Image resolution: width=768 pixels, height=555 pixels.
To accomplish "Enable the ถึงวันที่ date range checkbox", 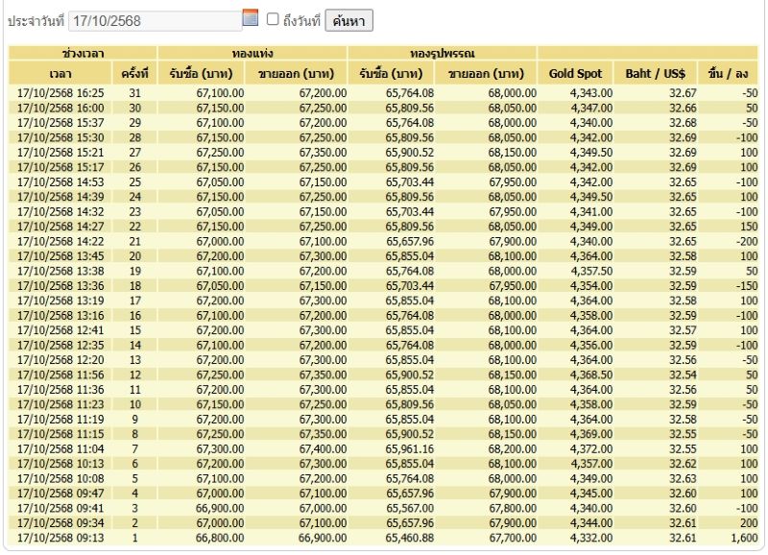I will pos(273,19).
